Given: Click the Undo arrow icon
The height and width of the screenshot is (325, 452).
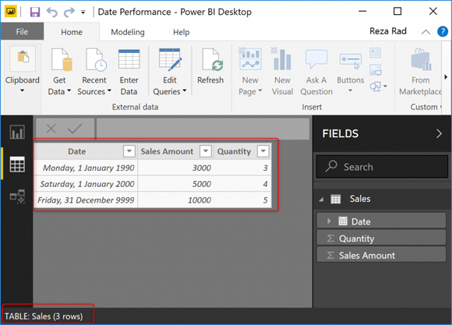Looking at the screenshot, I should [x=52, y=12].
